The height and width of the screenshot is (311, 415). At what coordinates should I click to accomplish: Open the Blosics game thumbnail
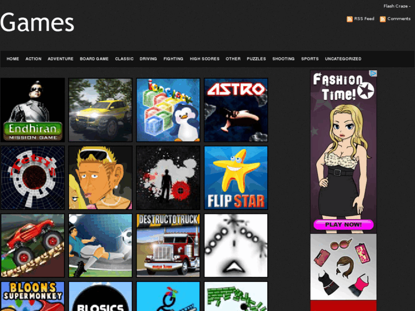pyautogui.click(x=100, y=296)
